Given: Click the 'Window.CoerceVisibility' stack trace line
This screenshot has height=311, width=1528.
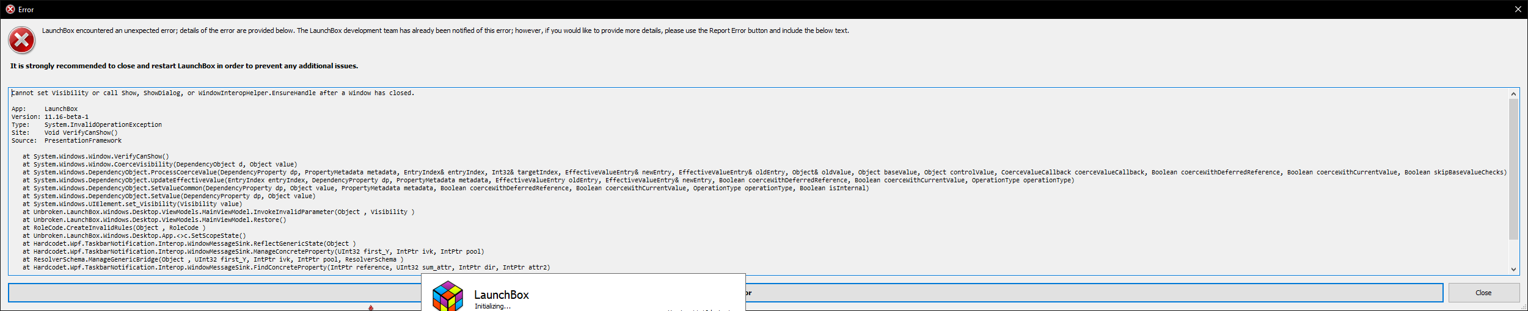Looking at the screenshot, I should tap(160, 165).
